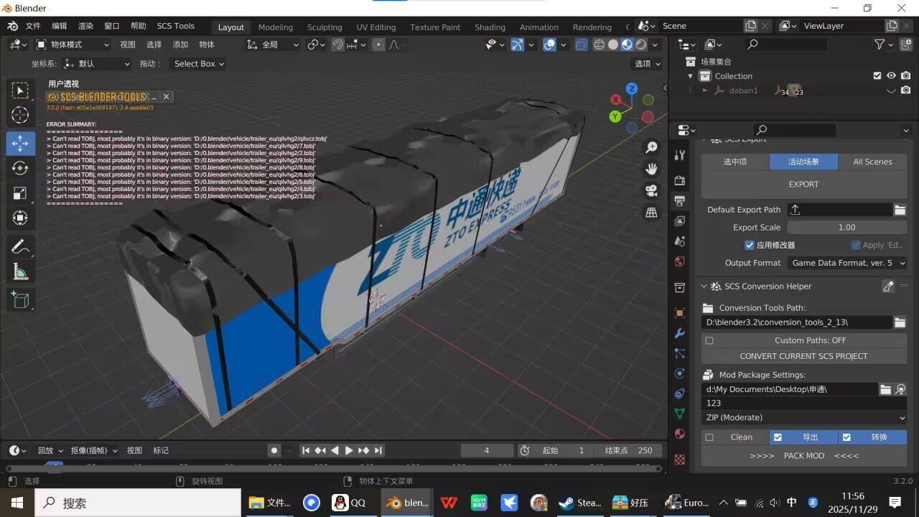The width and height of the screenshot is (919, 517).
Task: Switch to the Shading workspace tab
Action: coord(490,27)
